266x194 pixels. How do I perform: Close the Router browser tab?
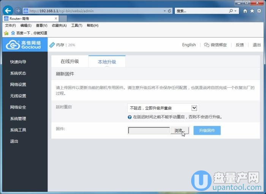click(56, 18)
